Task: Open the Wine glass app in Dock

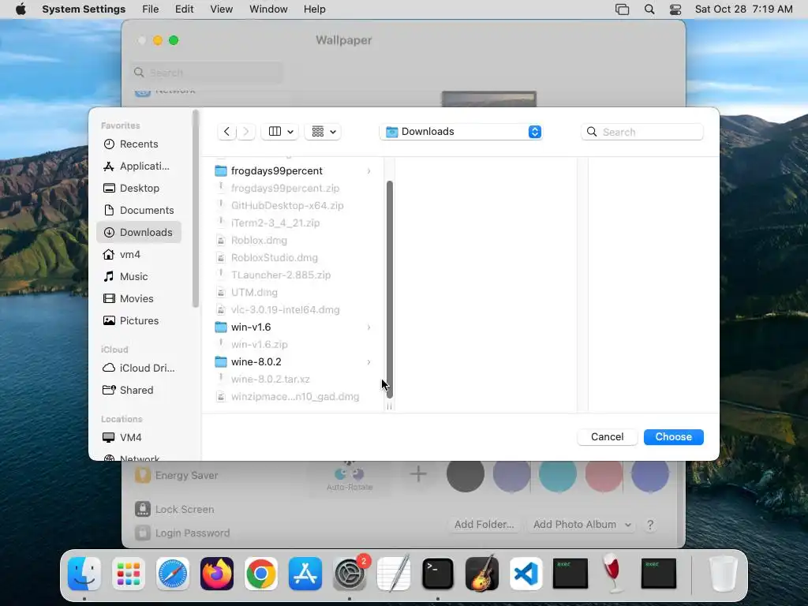Action: tap(614, 574)
